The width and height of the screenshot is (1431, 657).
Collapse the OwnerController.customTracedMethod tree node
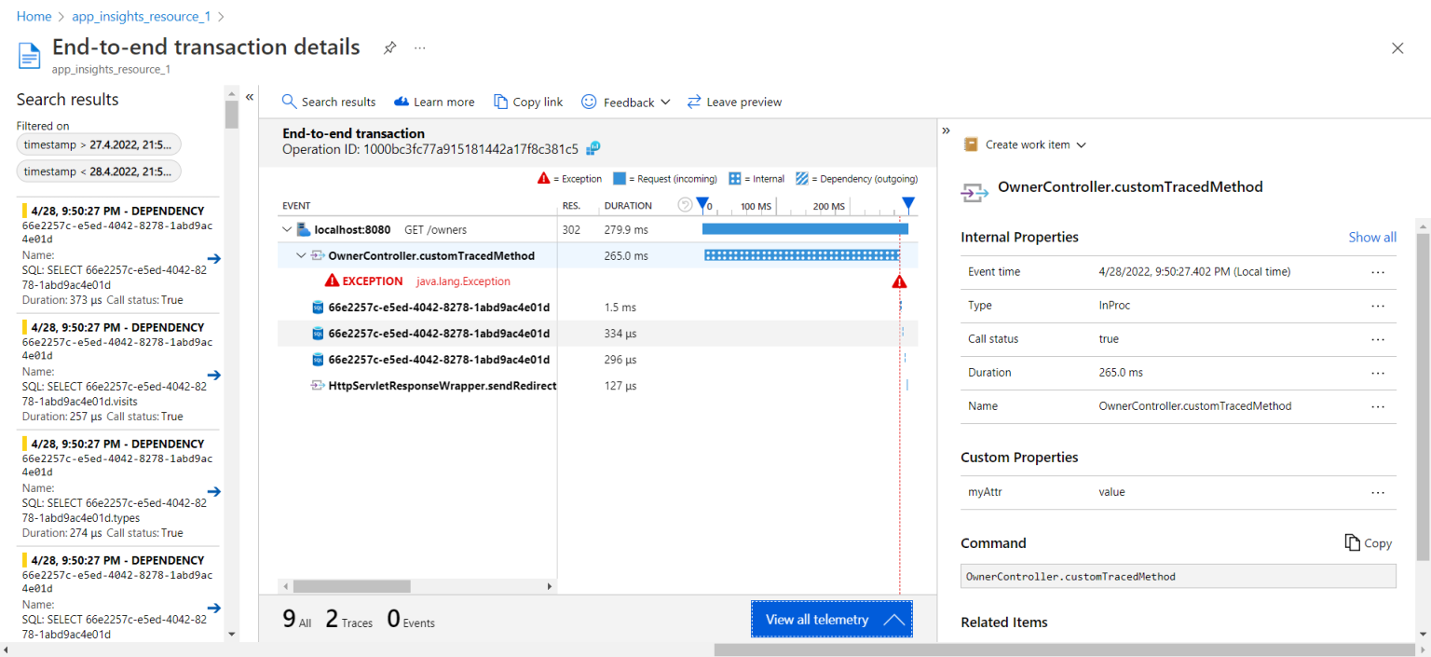[x=301, y=254]
